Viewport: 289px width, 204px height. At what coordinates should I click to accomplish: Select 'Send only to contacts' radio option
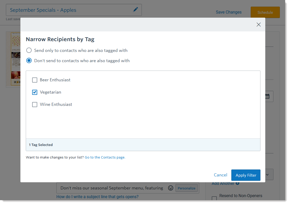click(29, 50)
